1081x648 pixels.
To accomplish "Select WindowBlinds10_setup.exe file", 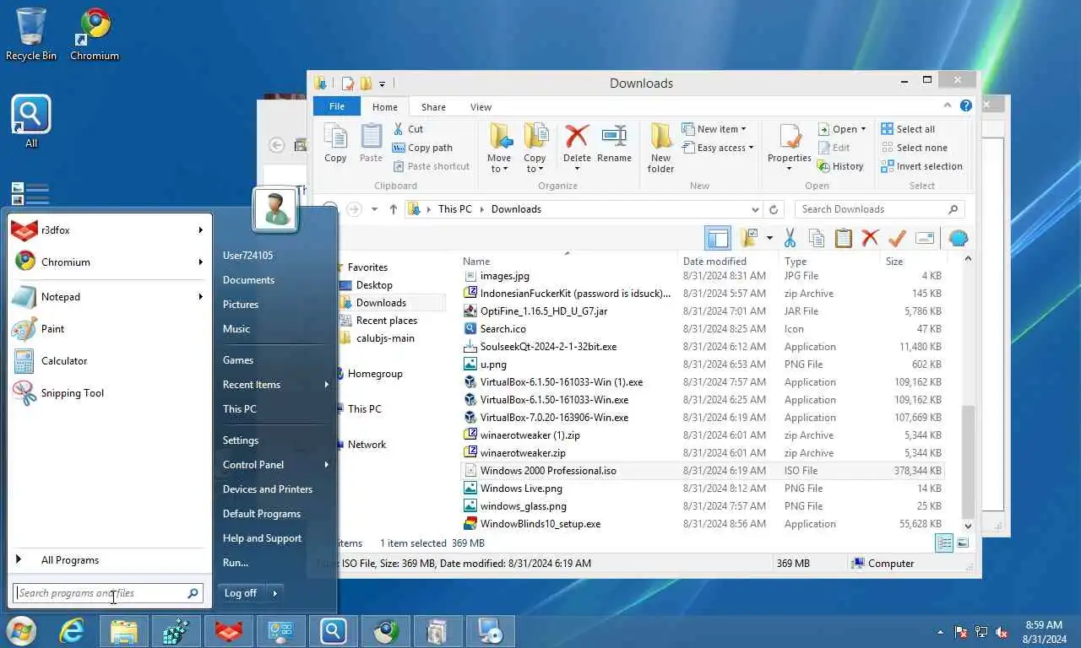I will point(540,524).
